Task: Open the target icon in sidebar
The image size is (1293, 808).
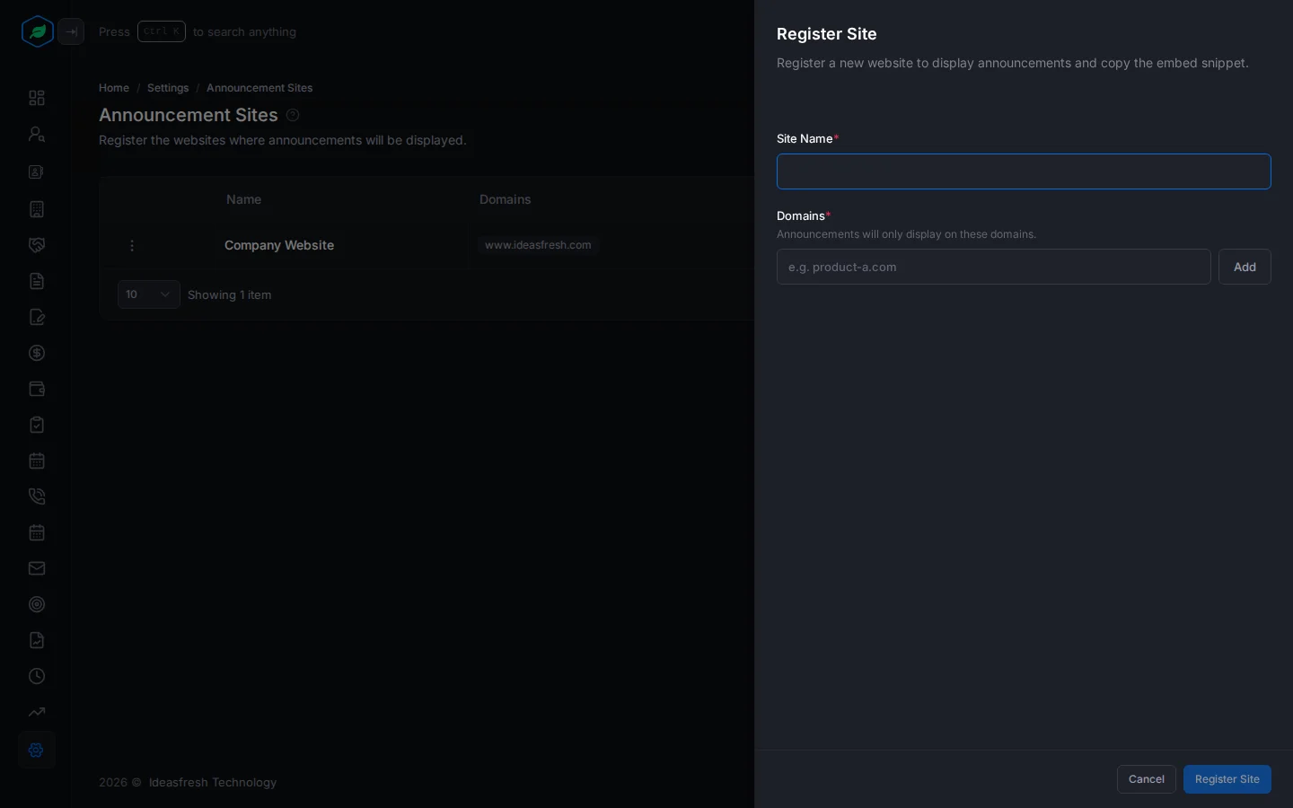Action: pos(37,604)
